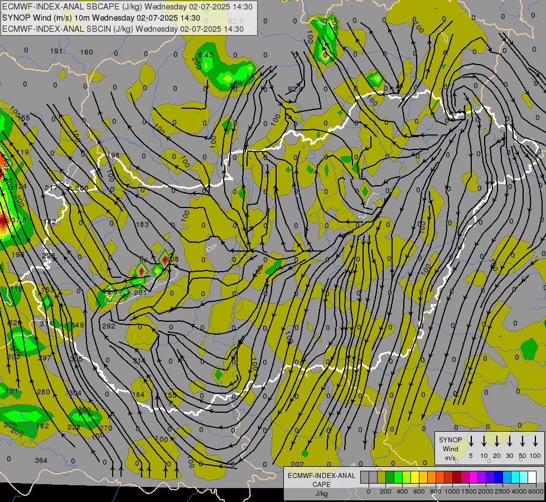This screenshot has width=546, height=502.
Task: Pick the dark red swatch in the CAPE legend
Action: (x=457, y=477)
